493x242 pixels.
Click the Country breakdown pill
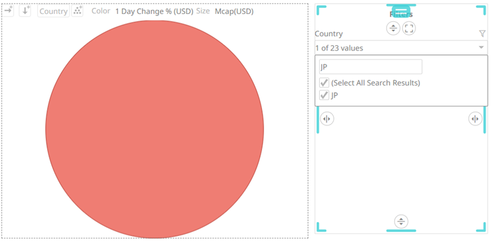pyautogui.click(x=54, y=11)
